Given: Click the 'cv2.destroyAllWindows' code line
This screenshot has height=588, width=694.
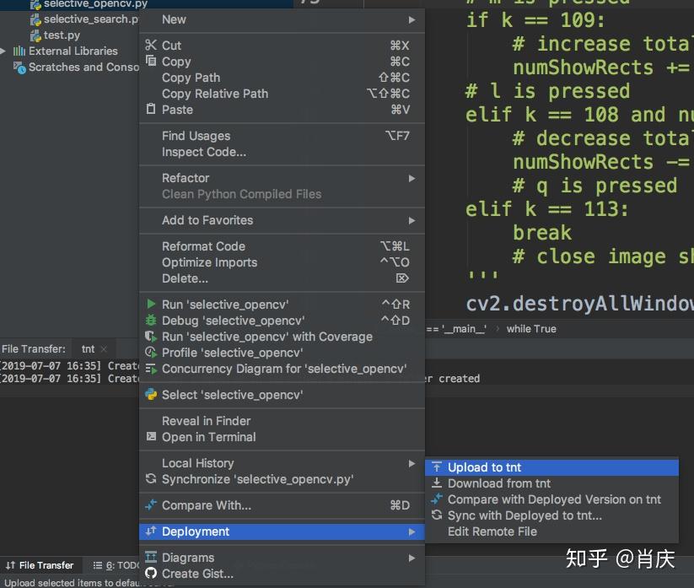Looking at the screenshot, I should [x=580, y=304].
